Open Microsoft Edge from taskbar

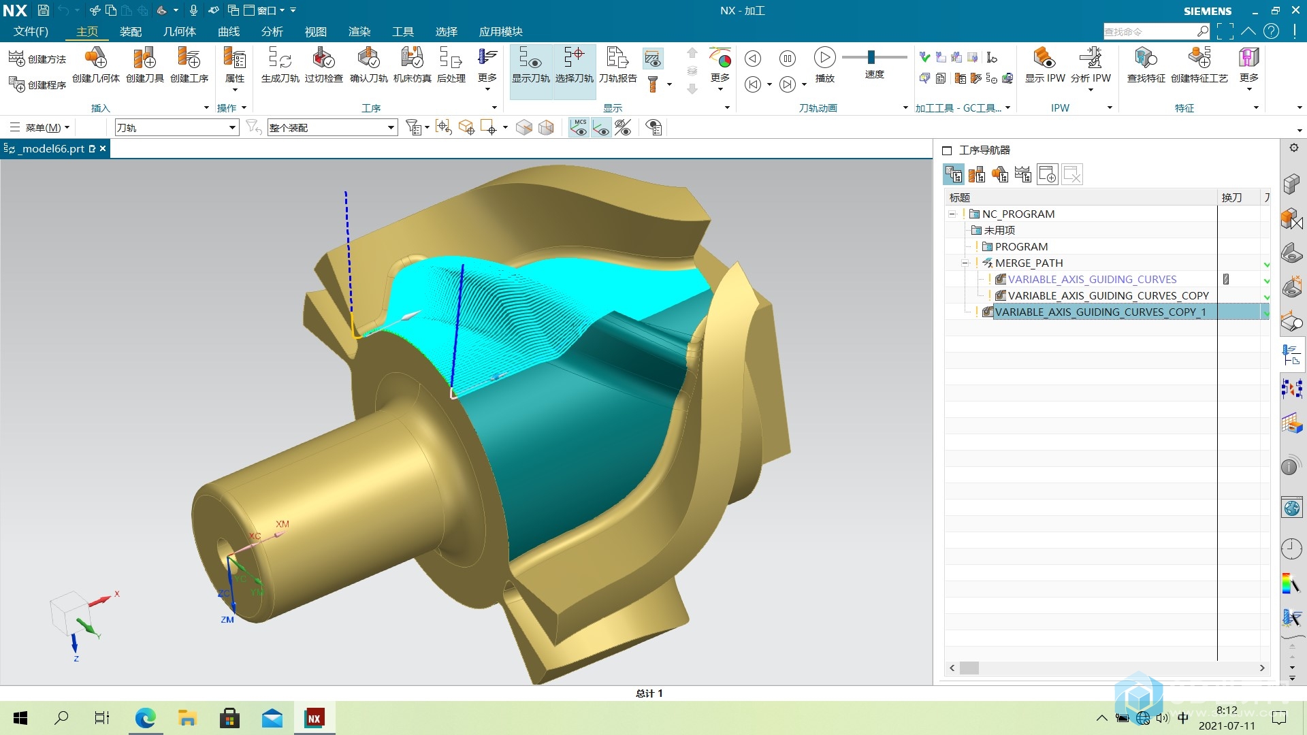[x=145, y=718]
